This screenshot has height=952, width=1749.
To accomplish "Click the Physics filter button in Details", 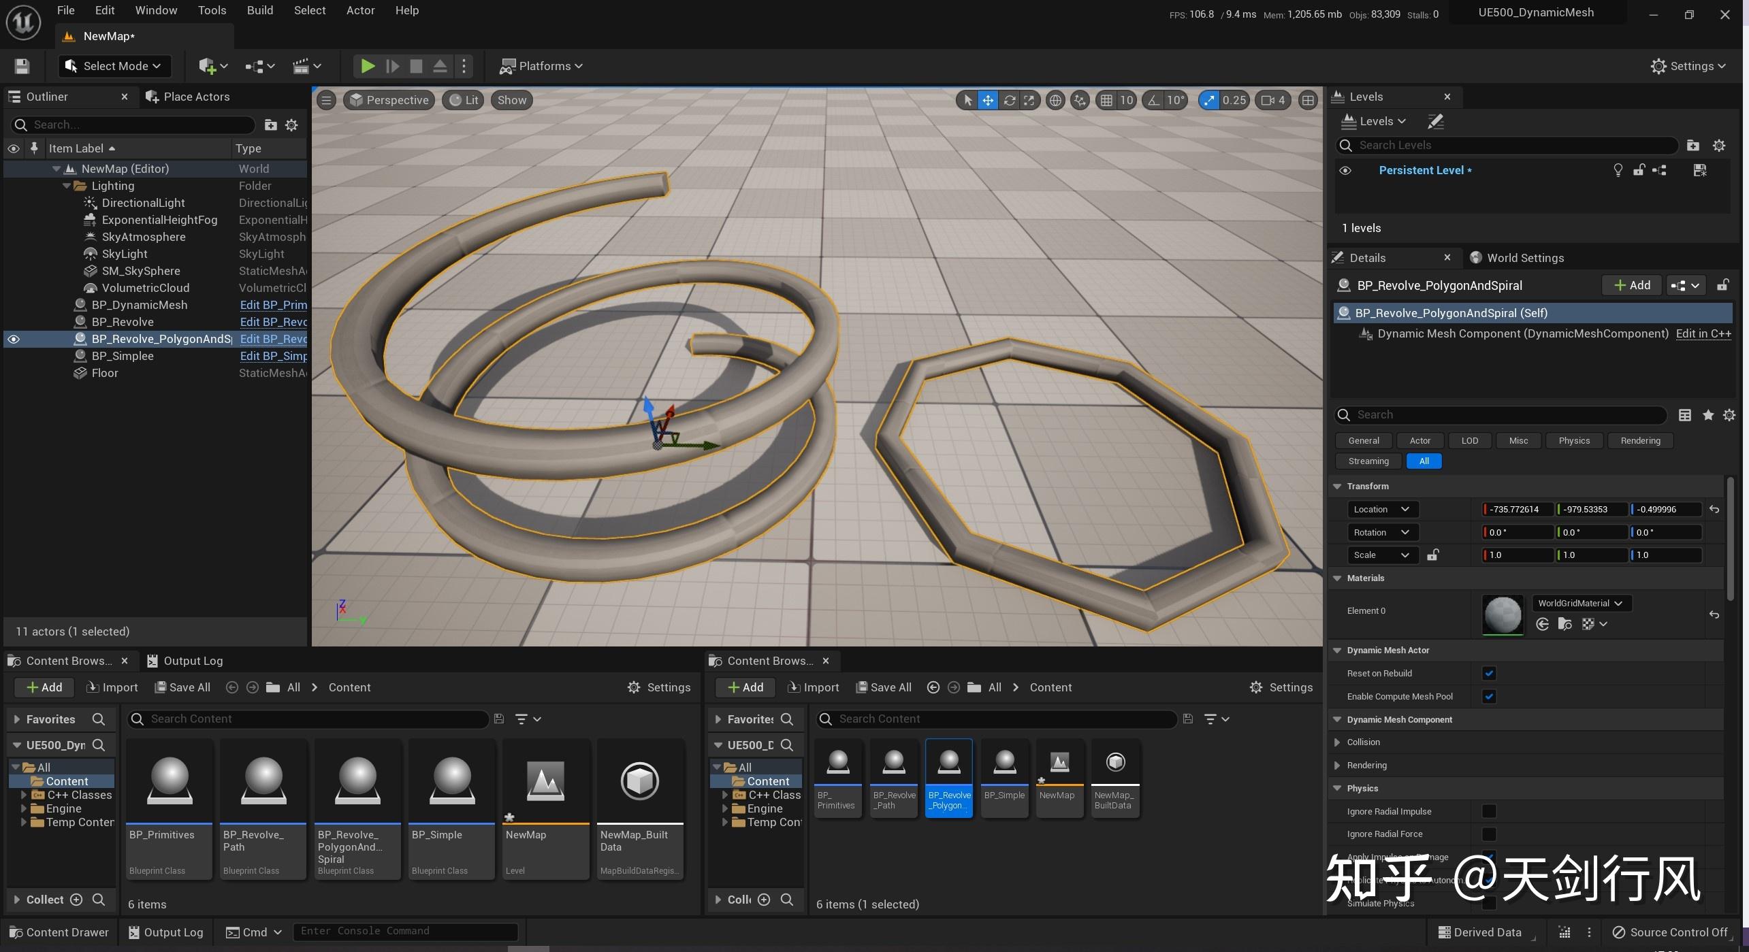I will [x=1573, y=441].
